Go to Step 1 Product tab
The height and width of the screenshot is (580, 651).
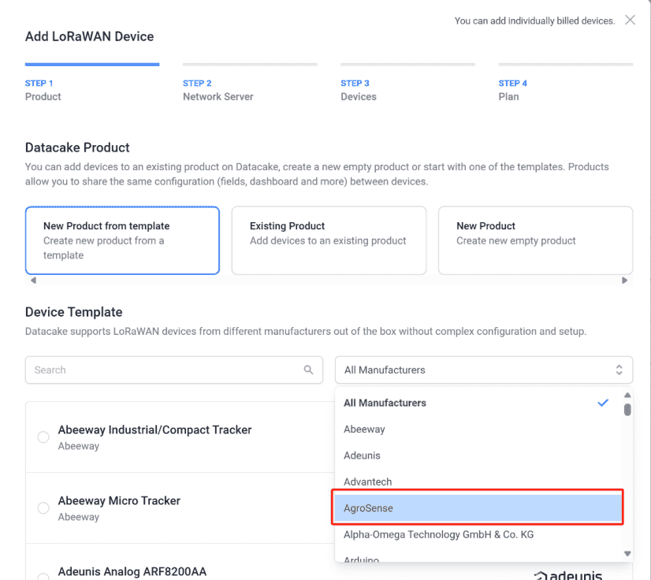tap(92, 83)
